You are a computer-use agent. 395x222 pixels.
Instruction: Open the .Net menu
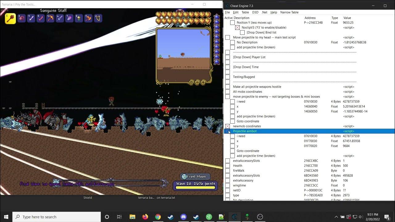[x=264, y=12]
